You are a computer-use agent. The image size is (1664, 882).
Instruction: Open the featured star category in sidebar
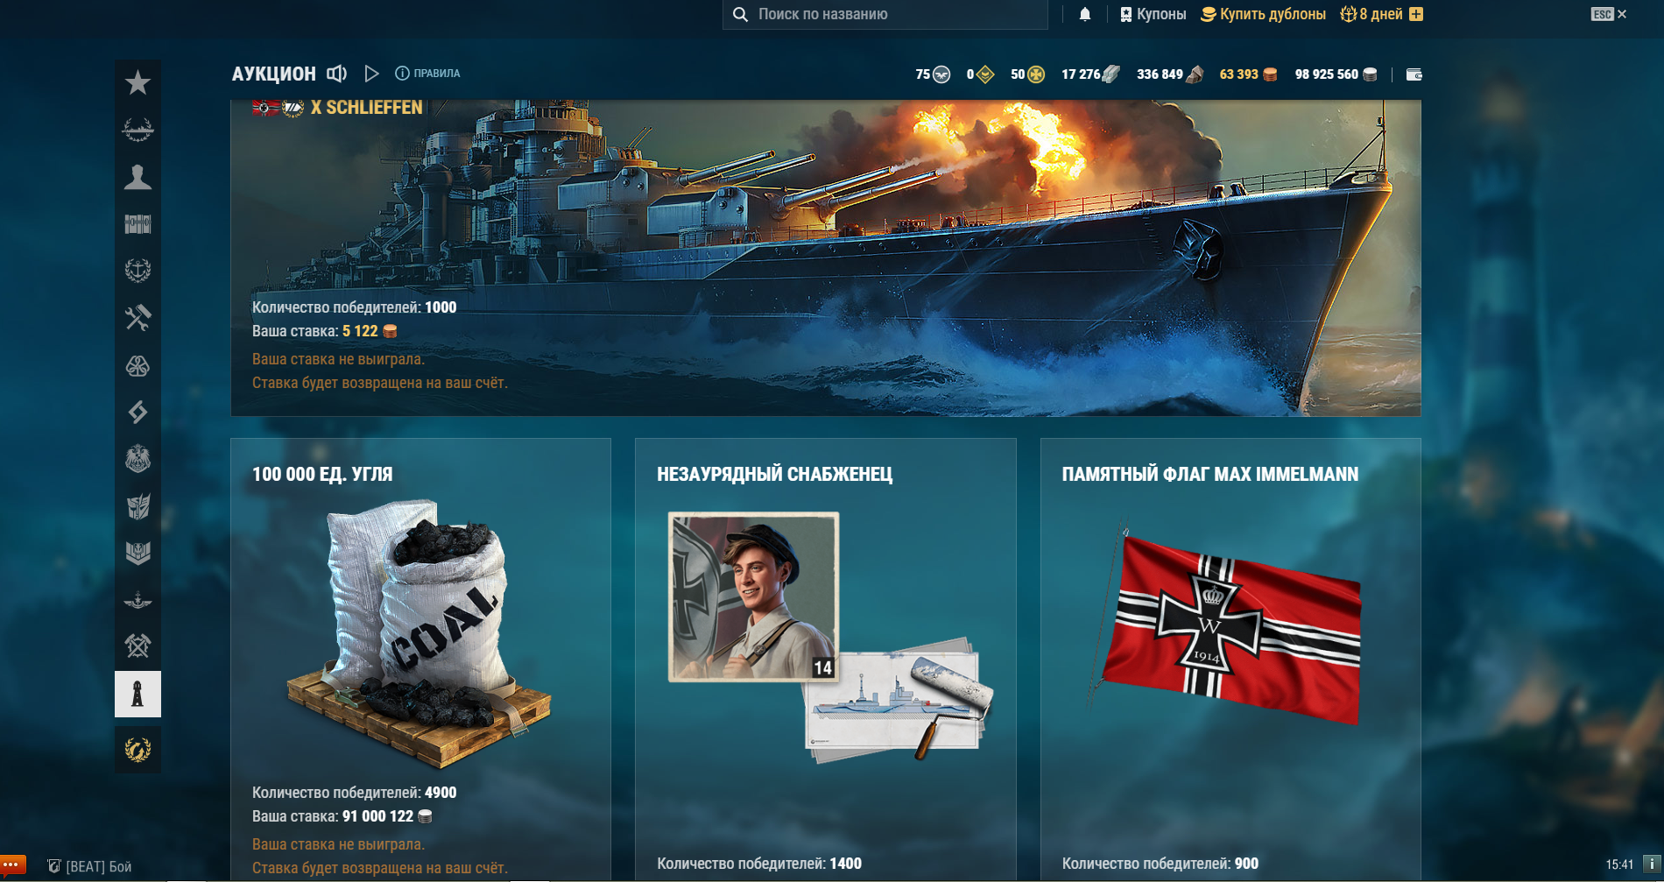137,83
